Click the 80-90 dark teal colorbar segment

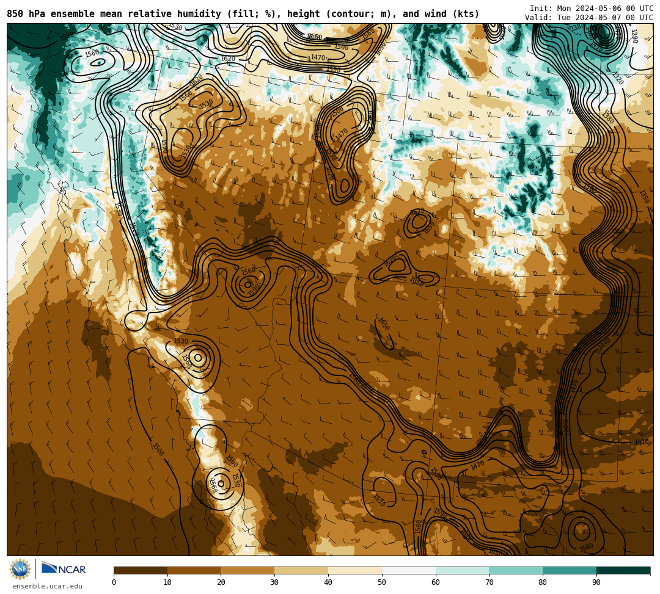(570, 570)
